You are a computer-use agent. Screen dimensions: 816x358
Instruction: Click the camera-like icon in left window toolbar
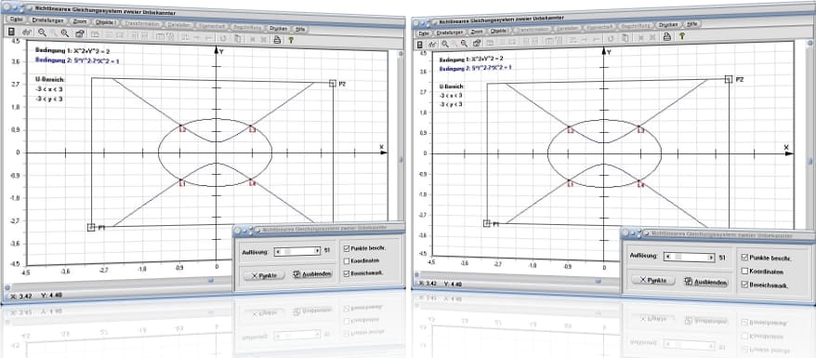pos(80,33)
